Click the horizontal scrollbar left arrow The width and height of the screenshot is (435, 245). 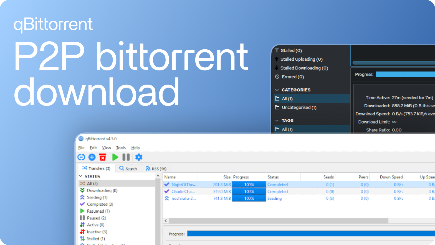coord(166,221)
